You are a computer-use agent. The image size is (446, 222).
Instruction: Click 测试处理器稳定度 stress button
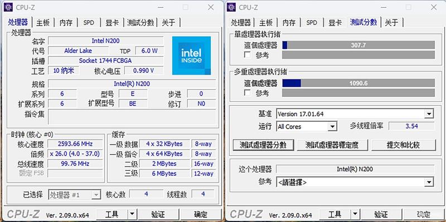332,145
